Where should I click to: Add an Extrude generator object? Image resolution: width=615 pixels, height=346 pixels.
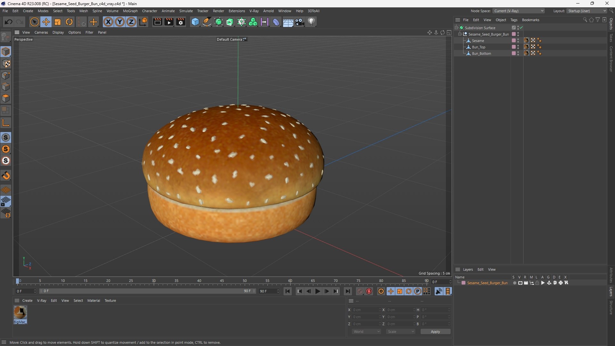(230, 22)
